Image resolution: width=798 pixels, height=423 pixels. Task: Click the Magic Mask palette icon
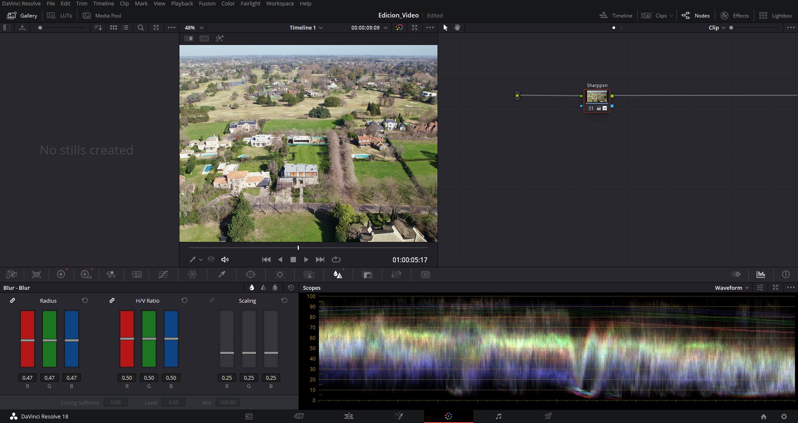309,274
